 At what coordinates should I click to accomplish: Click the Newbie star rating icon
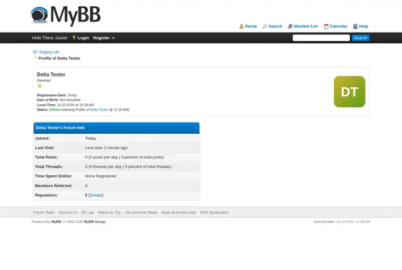click(x=40, y=85)
